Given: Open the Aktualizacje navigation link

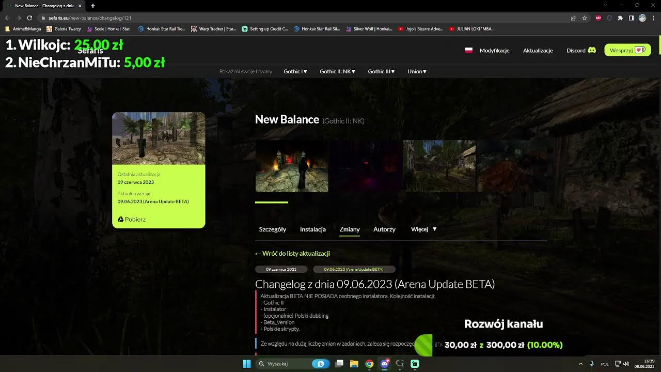Looking at the screenshot, I should click(x=538, y=51).
